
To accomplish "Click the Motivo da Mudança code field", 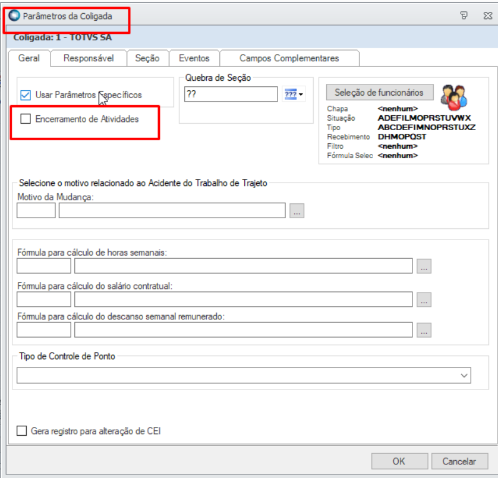I will 36,210.
